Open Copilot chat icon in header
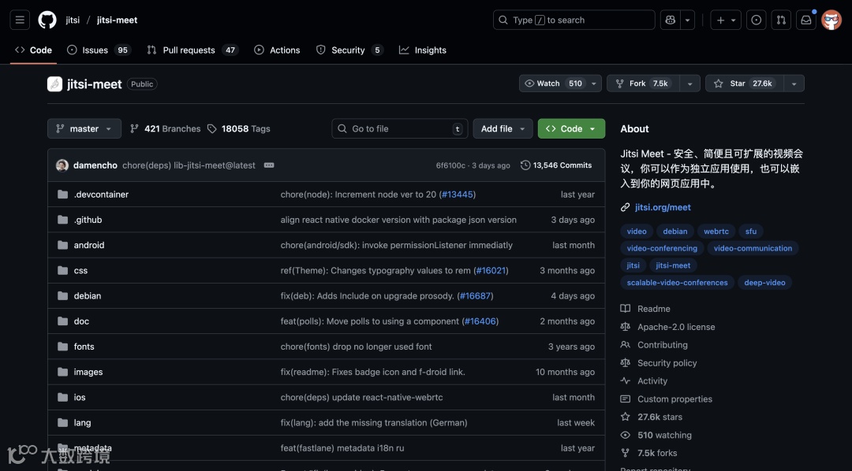 click(x=671, y=20)
